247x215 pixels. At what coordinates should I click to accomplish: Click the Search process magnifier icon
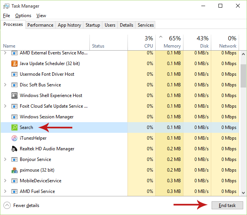[x=14, y=127]
